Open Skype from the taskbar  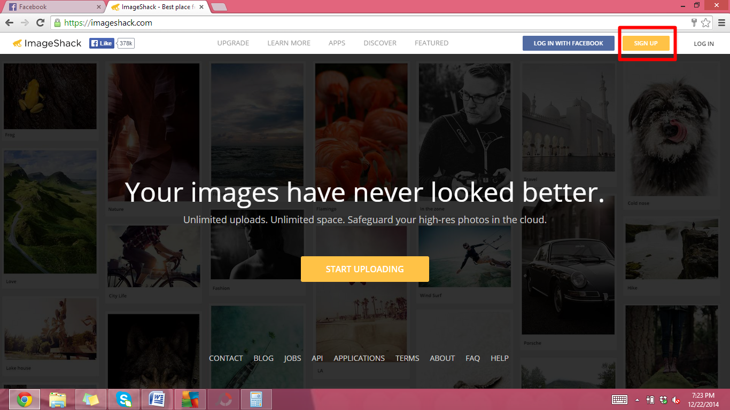coord(124,399)
